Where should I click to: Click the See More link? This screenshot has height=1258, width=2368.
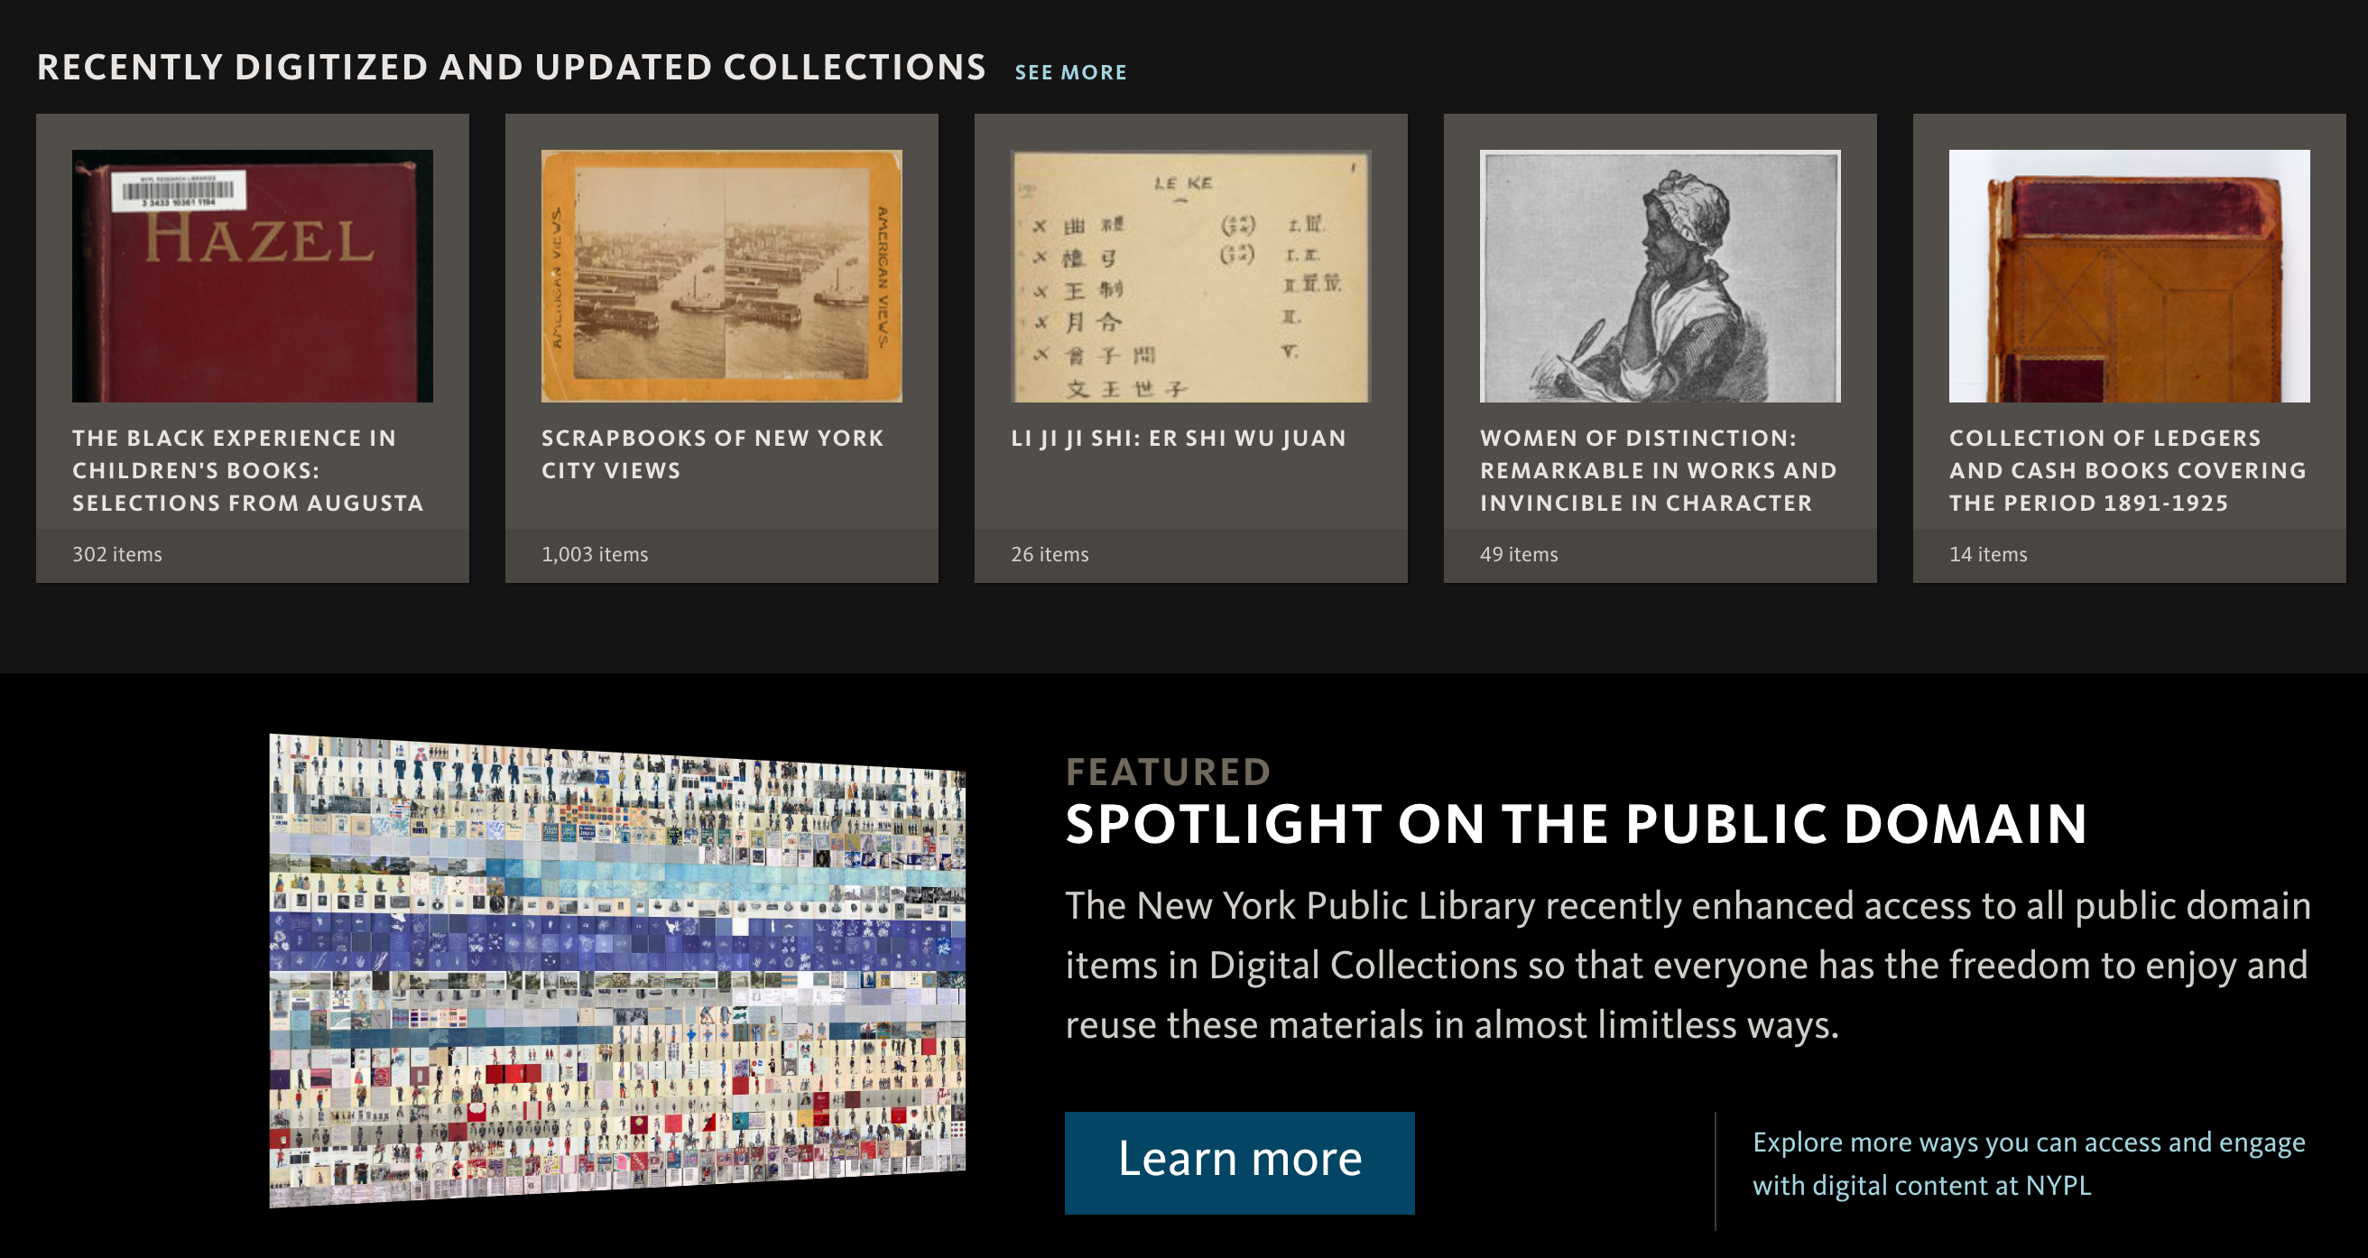(1070, 71)
